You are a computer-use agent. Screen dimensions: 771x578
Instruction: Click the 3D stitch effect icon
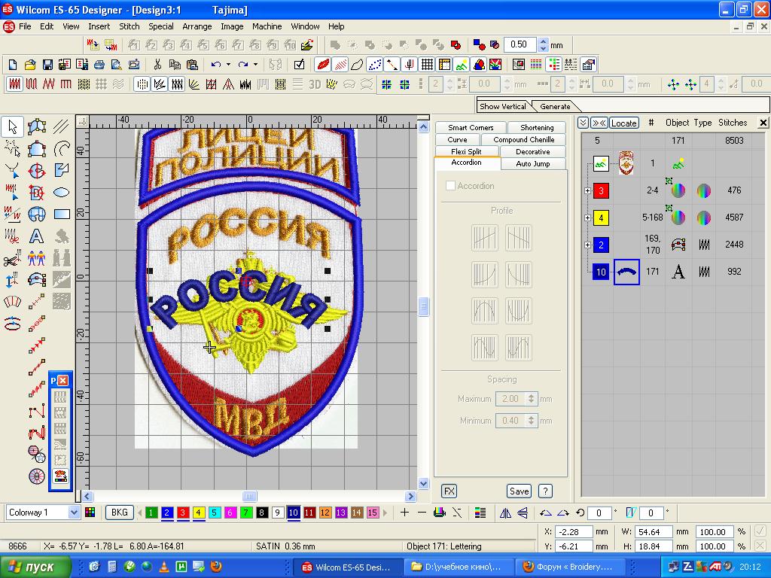[x=315, y=84]
